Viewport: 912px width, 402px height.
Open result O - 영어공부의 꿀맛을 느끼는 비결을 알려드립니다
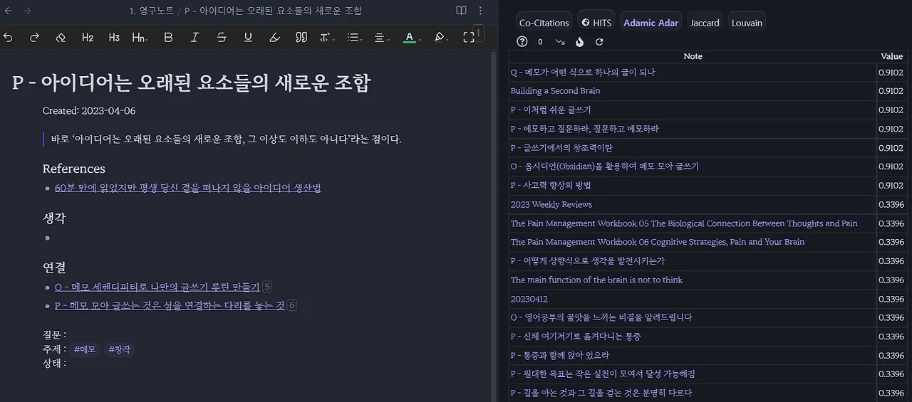pos(601,317)
